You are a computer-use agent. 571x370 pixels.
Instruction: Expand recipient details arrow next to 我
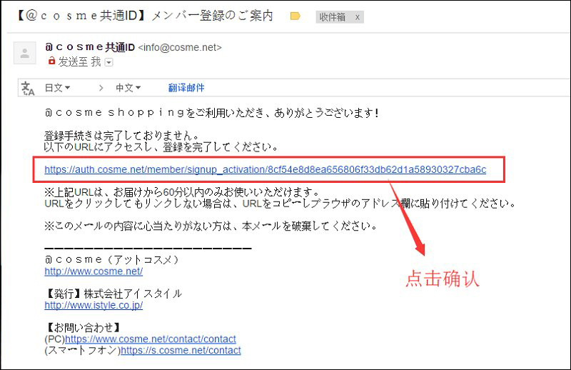pos(108,62)
